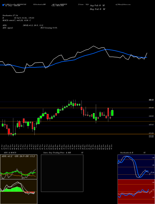Click the ADX line chart panel
Image resolution: width=155 pixels, height=204 pixels.
(19, 167)
